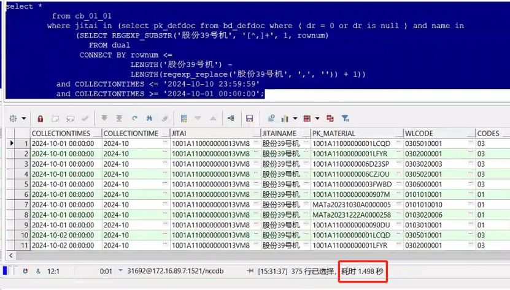Click the delete record toolbar icon

[x=70, y=119]
